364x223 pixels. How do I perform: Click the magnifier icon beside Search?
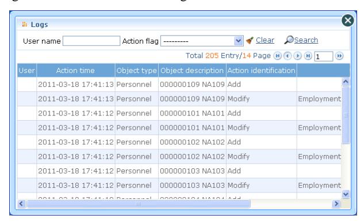click(x=289, y=40)
